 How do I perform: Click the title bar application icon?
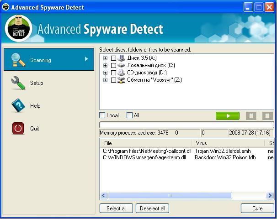pos(5,7)
